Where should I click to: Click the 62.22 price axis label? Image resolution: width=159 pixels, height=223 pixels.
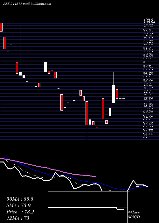(148, 133)
